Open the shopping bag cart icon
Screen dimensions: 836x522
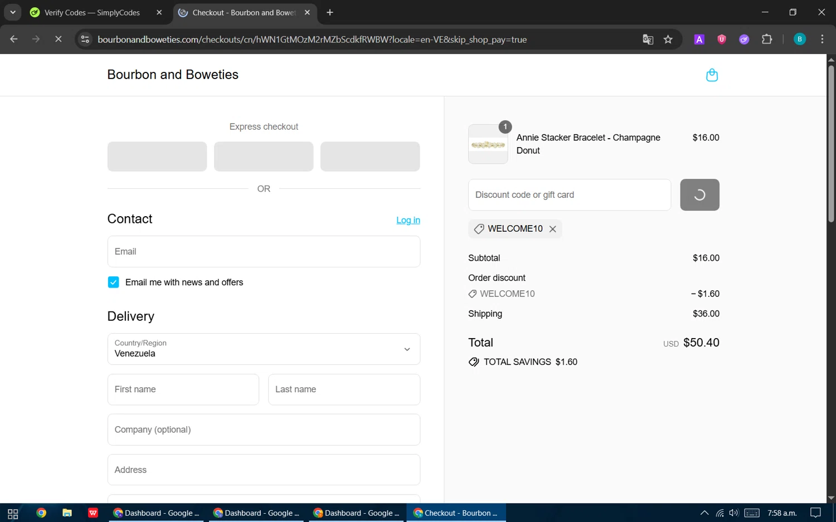(x=712, y=75)
